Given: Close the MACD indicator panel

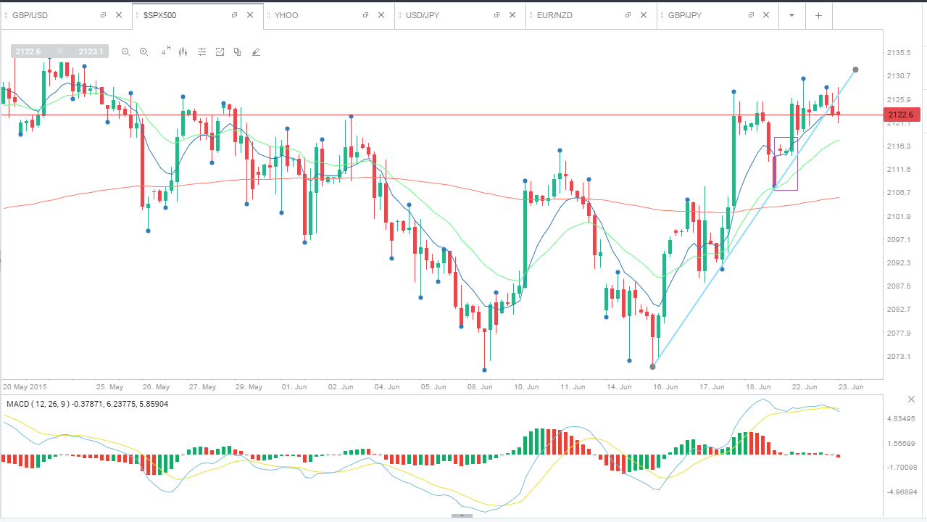Looking at the screenshot, I should [911, 399].
